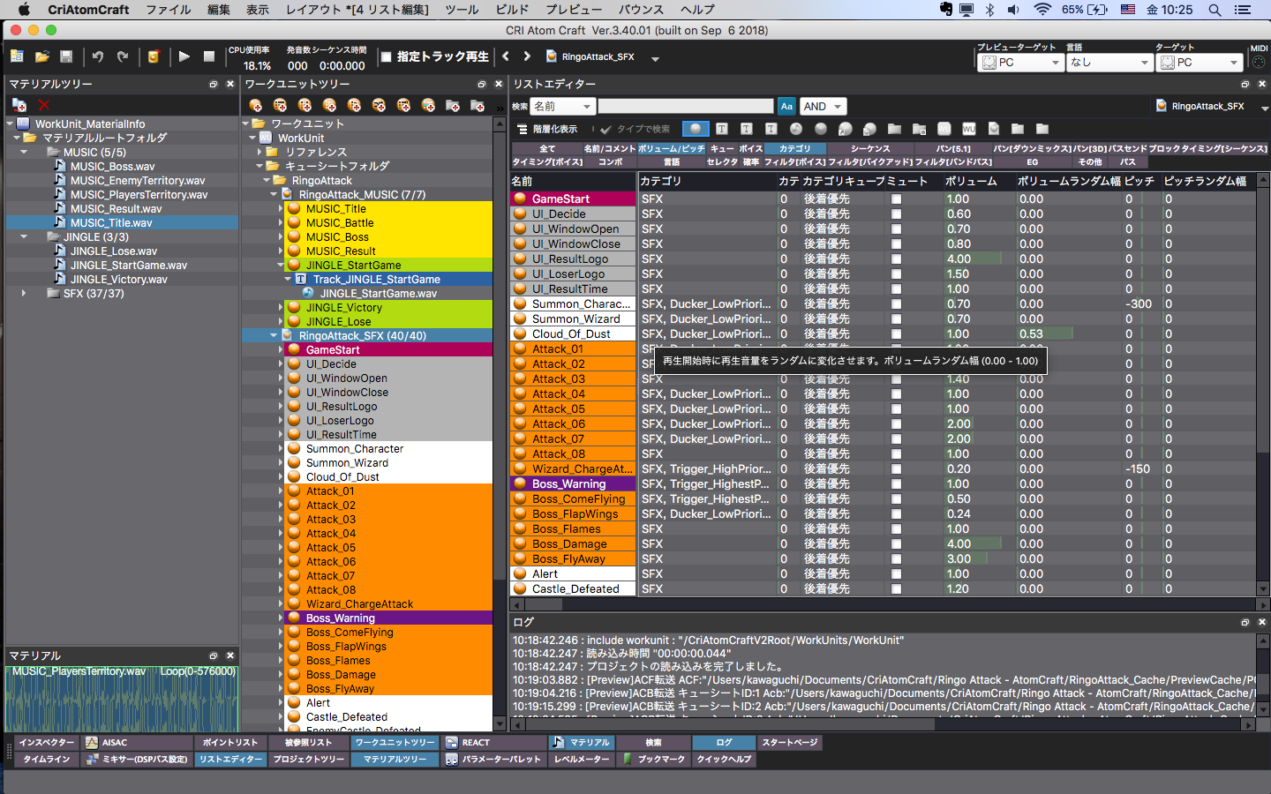This screenshot has width=1271, height=794.
Task: Go to previous item with left chevron
Action: point(506,56)
